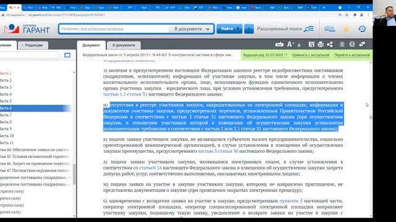This screenshot has width=396, height=222.
Task: Click 'Перейти к актуальной' link
Action: click(x=352, y=55)
